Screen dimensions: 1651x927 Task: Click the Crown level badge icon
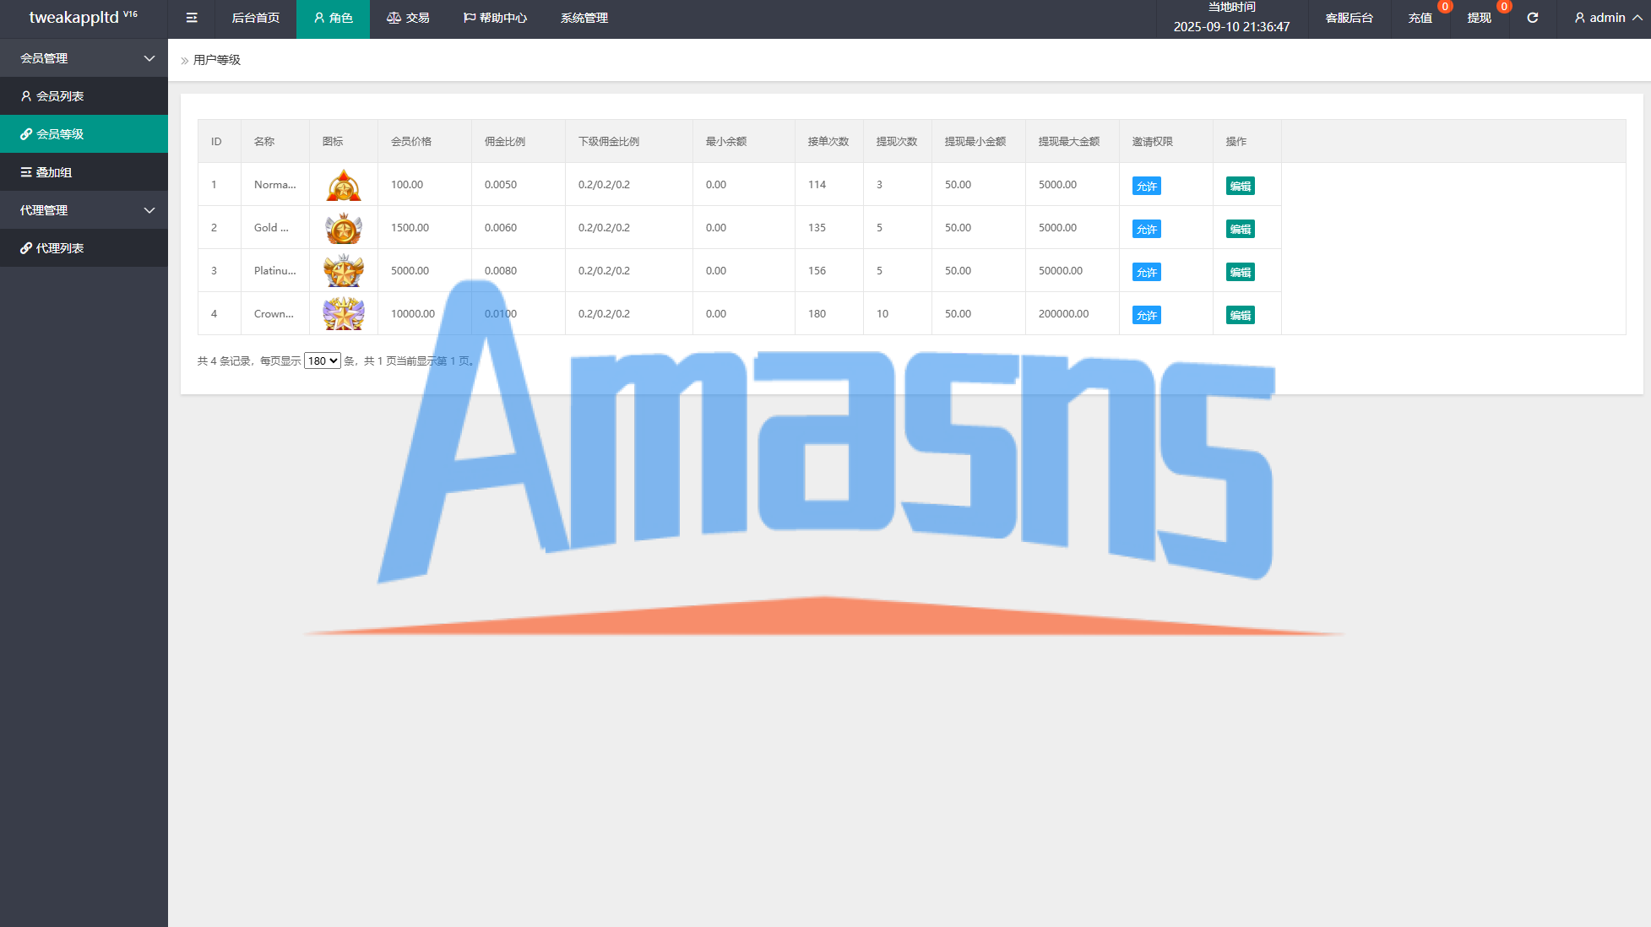click(x=344, y=314)
